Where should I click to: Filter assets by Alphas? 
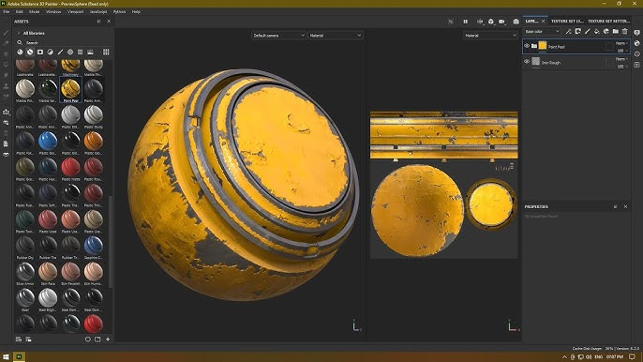pyautogui.click(x=70, y=53)
